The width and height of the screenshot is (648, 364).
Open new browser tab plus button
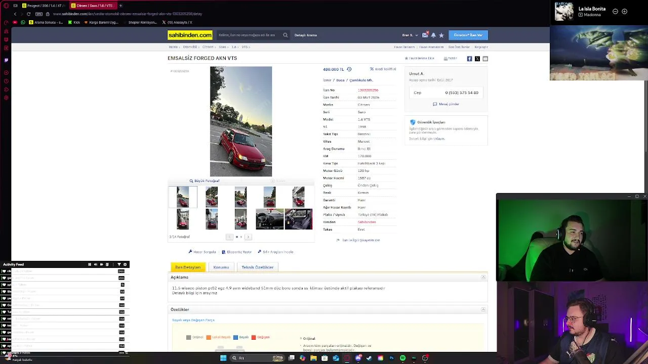click(120, 6)
